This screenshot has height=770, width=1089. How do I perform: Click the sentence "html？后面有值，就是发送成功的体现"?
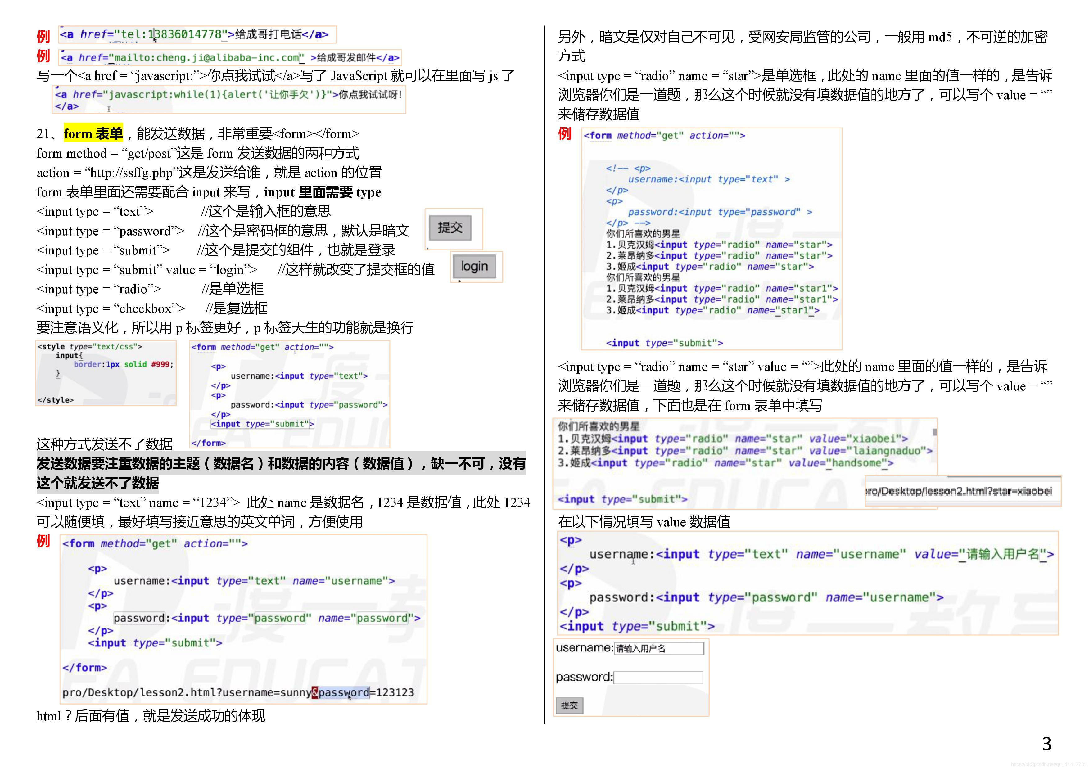point(151,715)
